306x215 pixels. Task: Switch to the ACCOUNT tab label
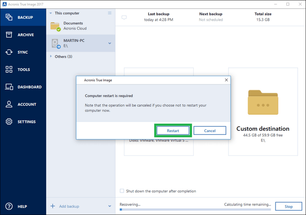pos(27,104)
